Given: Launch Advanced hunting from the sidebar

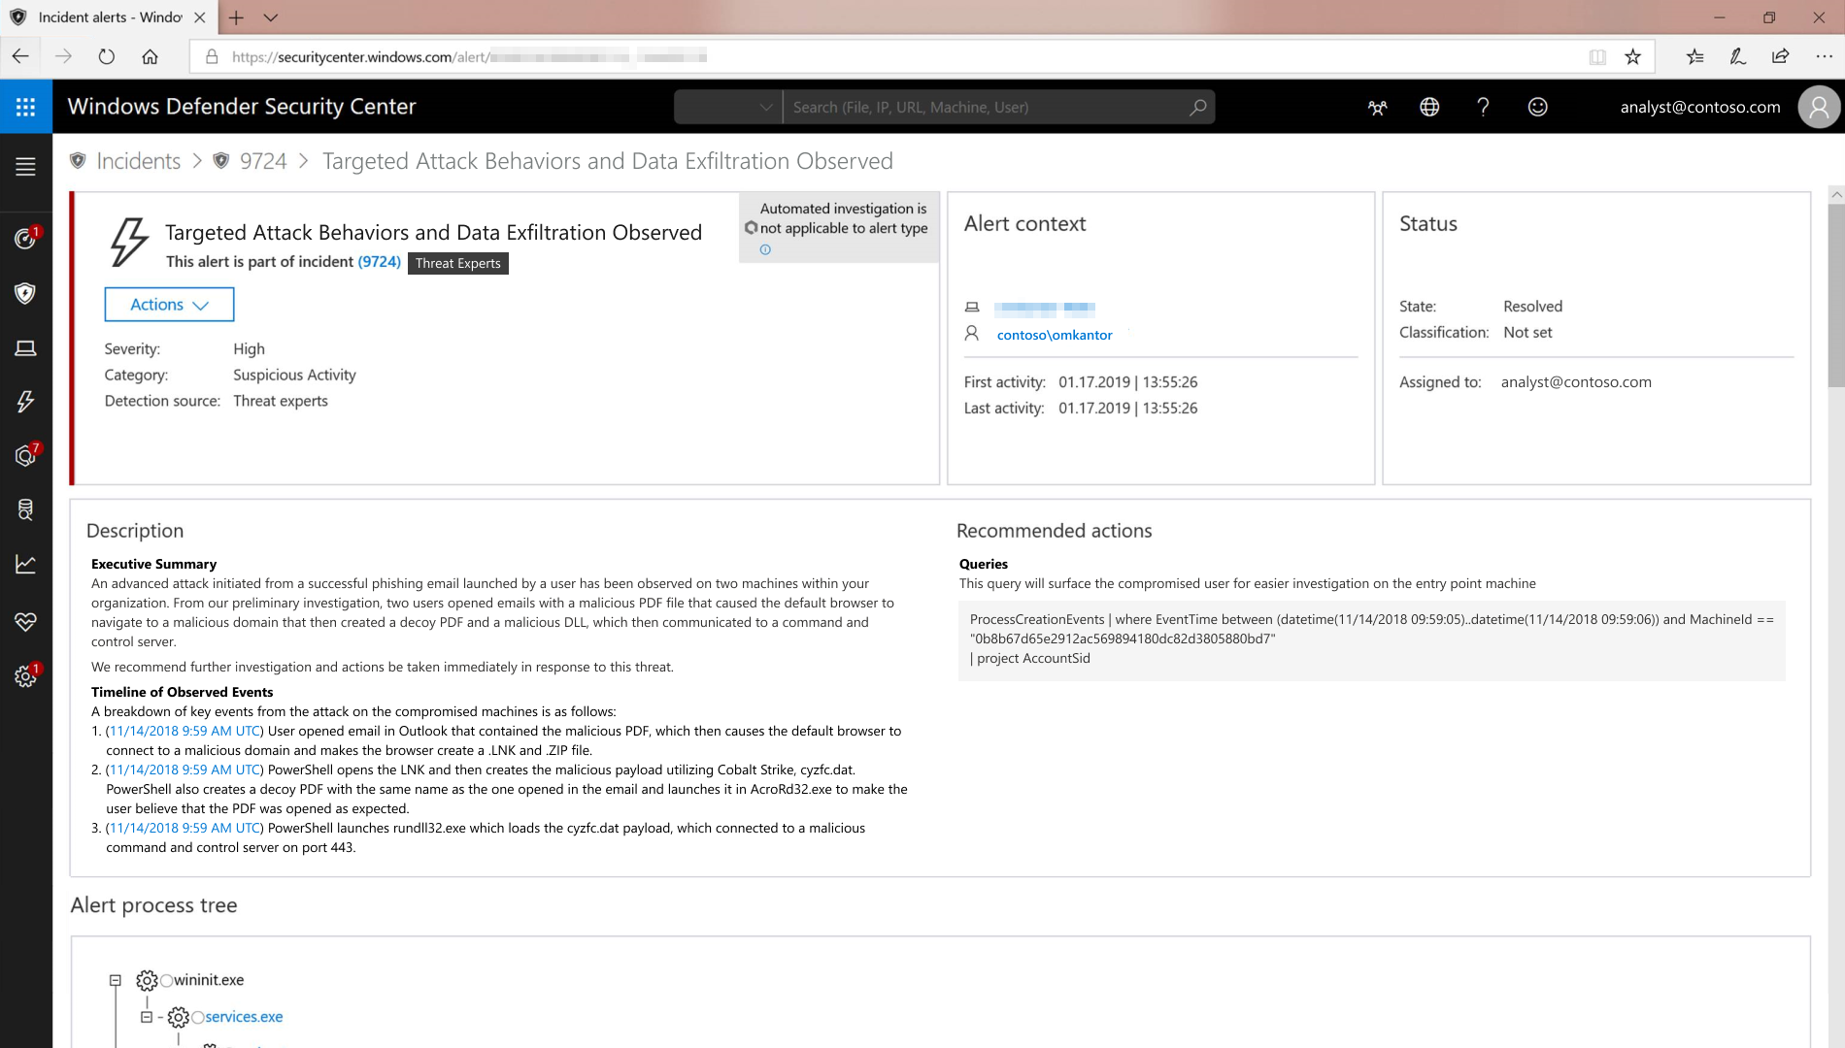Looking at the screenshot, I should tap(26, 509).
